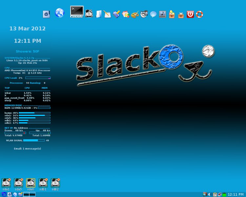Switch to the second virtual desktop pager
This screenshot has width=246, height=197.
click(32, 194)
